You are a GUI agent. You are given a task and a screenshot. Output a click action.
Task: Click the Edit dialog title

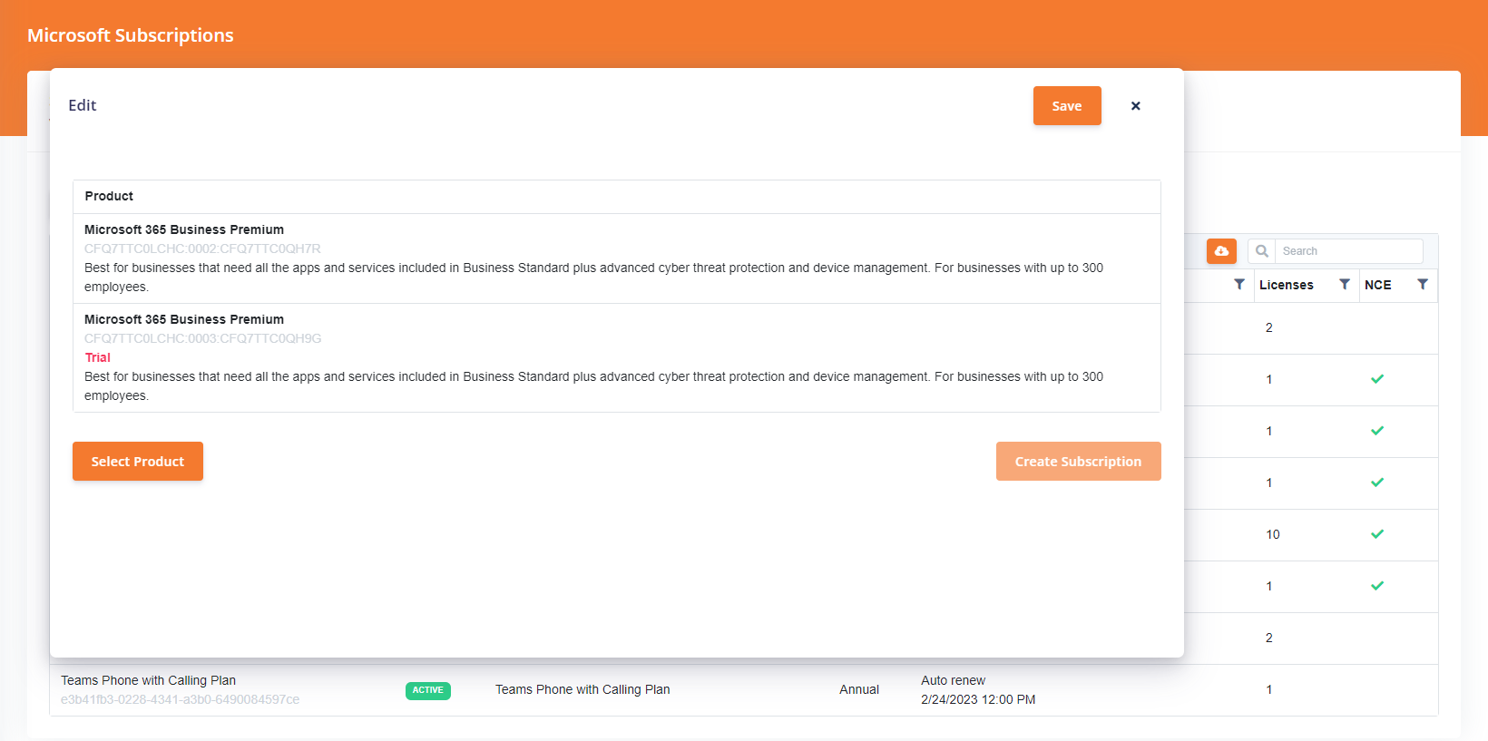83,105
